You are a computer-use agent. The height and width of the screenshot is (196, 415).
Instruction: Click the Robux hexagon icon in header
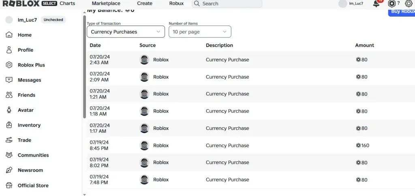392,4
